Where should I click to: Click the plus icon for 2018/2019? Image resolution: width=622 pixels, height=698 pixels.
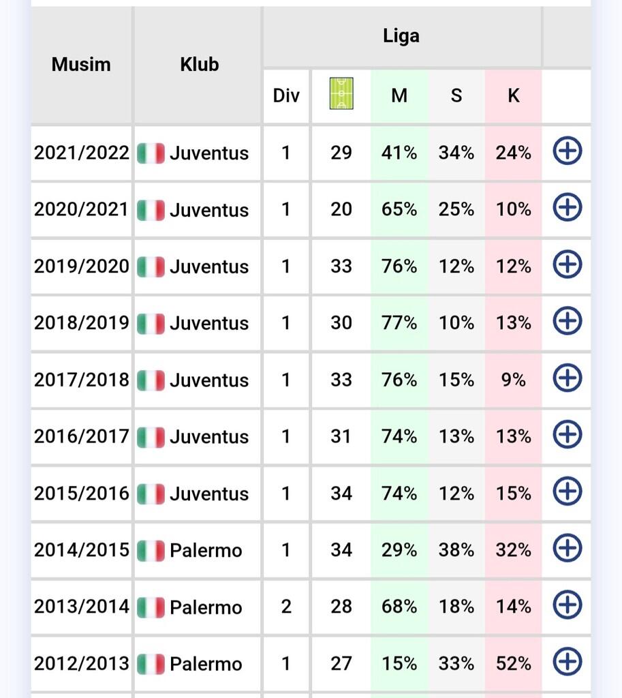pos(567,322)
